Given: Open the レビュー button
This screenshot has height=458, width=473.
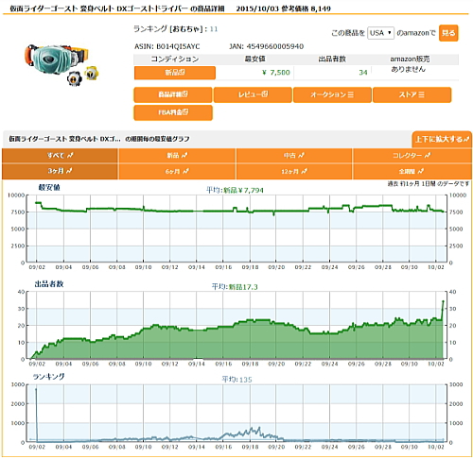Looking at the screenshot, I should click(253, 94).
